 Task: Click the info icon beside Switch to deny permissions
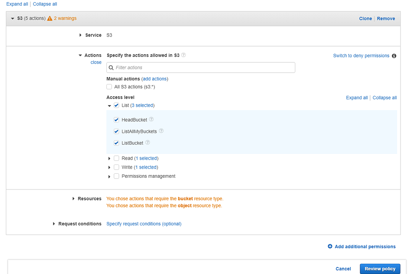pos(394,56)
